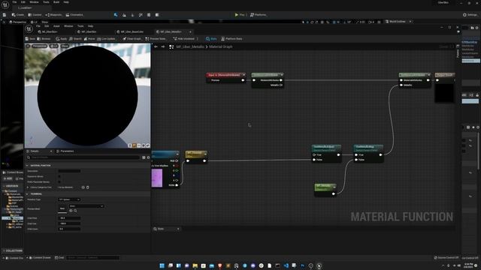
Task: Open the Perspective dropdown in preview viewport
Action: [x=39, y=46]
